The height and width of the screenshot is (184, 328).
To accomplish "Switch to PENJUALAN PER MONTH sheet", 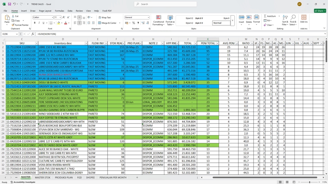I will (113, 178).
